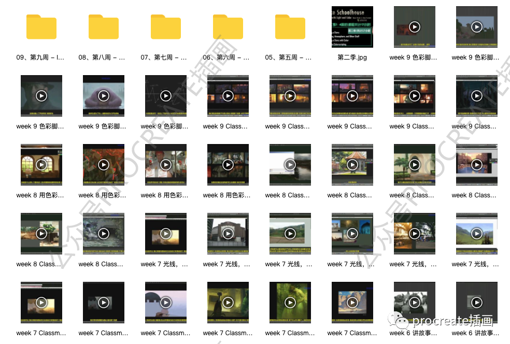Play the week 9 video showing pink creature
Screen dimensions: 510x344
pos(104,96)
